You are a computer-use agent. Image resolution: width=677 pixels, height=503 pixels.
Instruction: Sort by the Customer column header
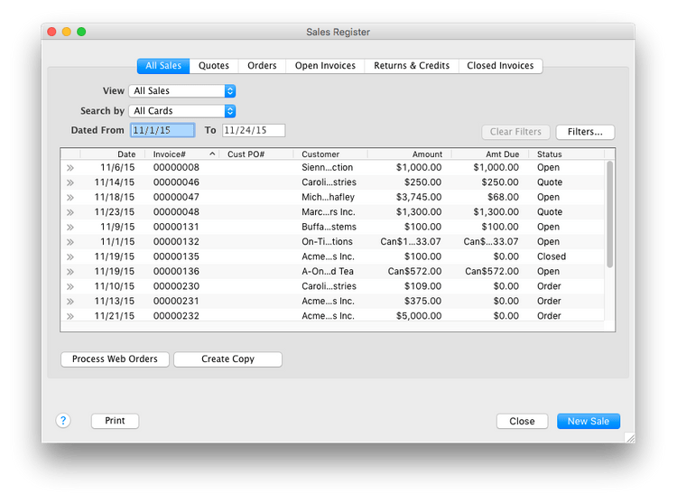coord(330,154)
